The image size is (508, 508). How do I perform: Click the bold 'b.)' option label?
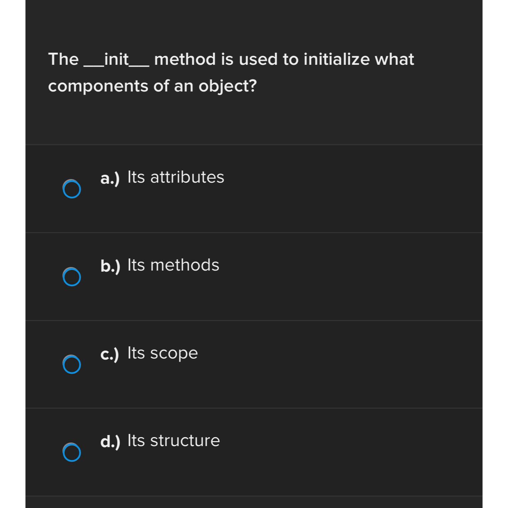[110, 266]
